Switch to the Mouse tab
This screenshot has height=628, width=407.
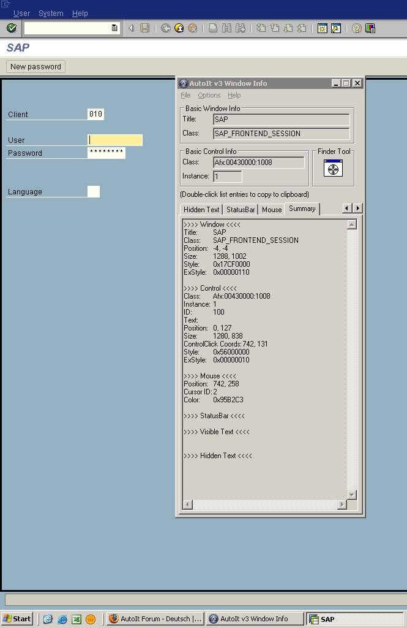pos(272,209)
